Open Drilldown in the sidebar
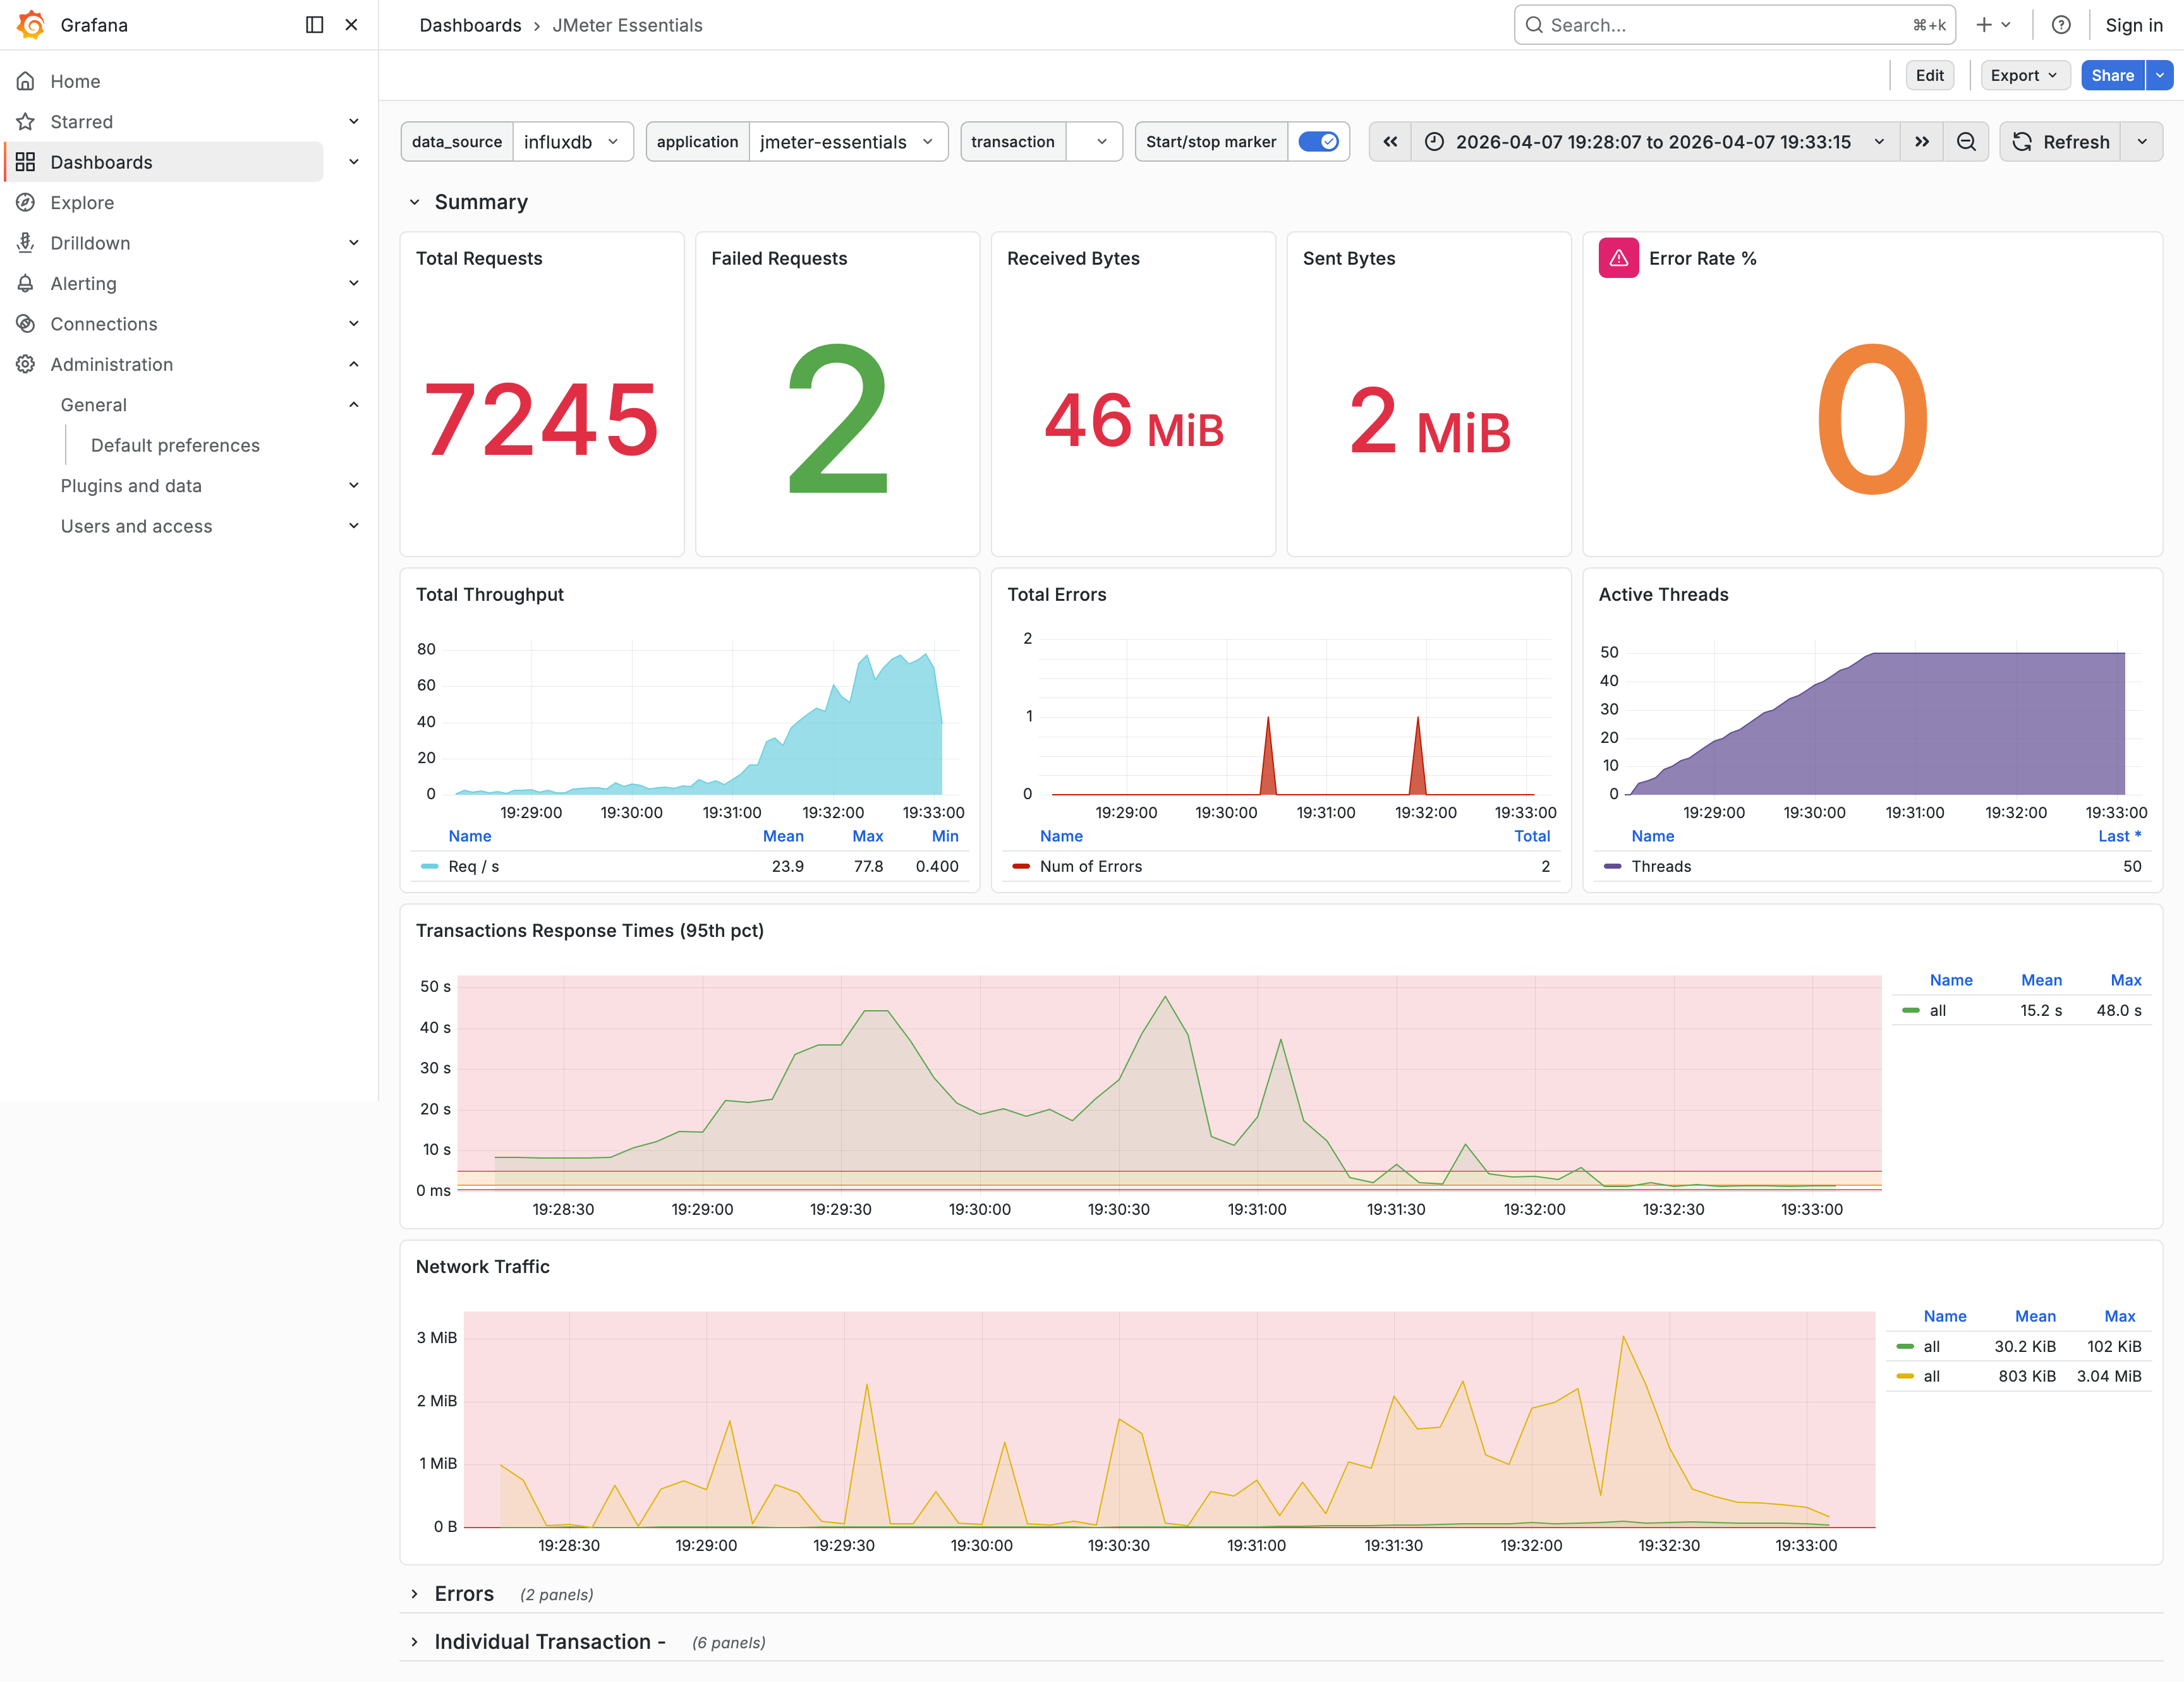The height and width of the screenshot is (1683, 2184). tap(90, 243)
